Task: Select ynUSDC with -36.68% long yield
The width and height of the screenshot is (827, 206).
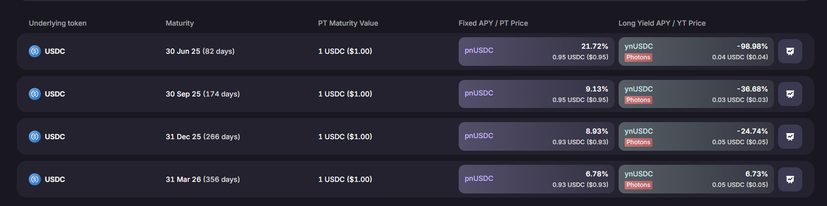Action: (696, 94)
